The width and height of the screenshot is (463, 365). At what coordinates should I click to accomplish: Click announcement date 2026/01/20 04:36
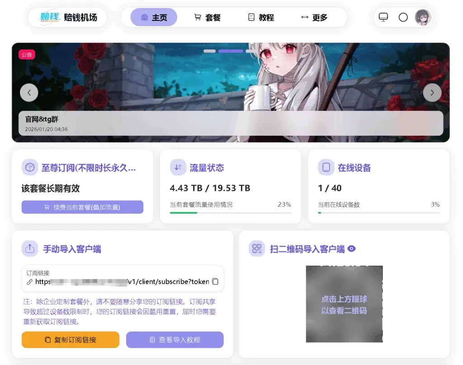tap(47, 129)
